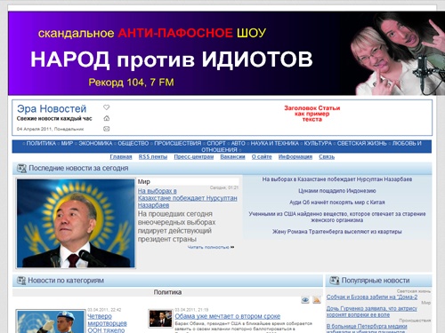The image size is (445, 333).
Task: Open the ПОЛИТИКА category
Action: [41, 143]
